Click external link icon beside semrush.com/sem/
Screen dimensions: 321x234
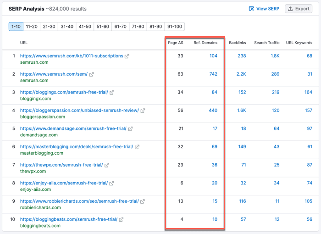(92, 74)
